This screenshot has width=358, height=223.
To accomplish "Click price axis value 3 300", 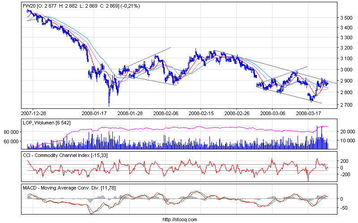I will [346, 37].
